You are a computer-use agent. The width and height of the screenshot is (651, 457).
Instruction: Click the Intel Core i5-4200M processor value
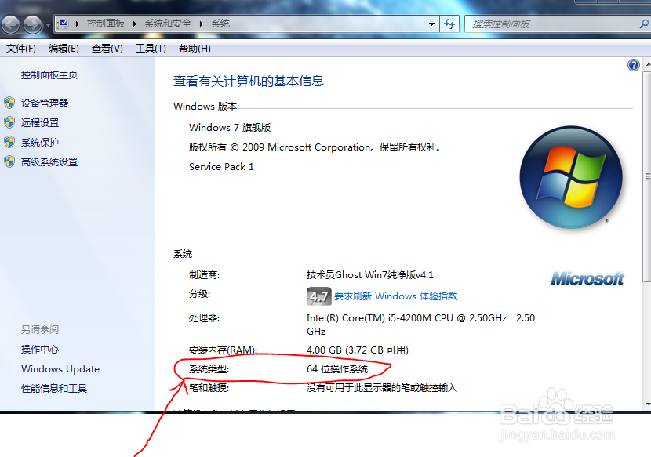pos(420,325)
